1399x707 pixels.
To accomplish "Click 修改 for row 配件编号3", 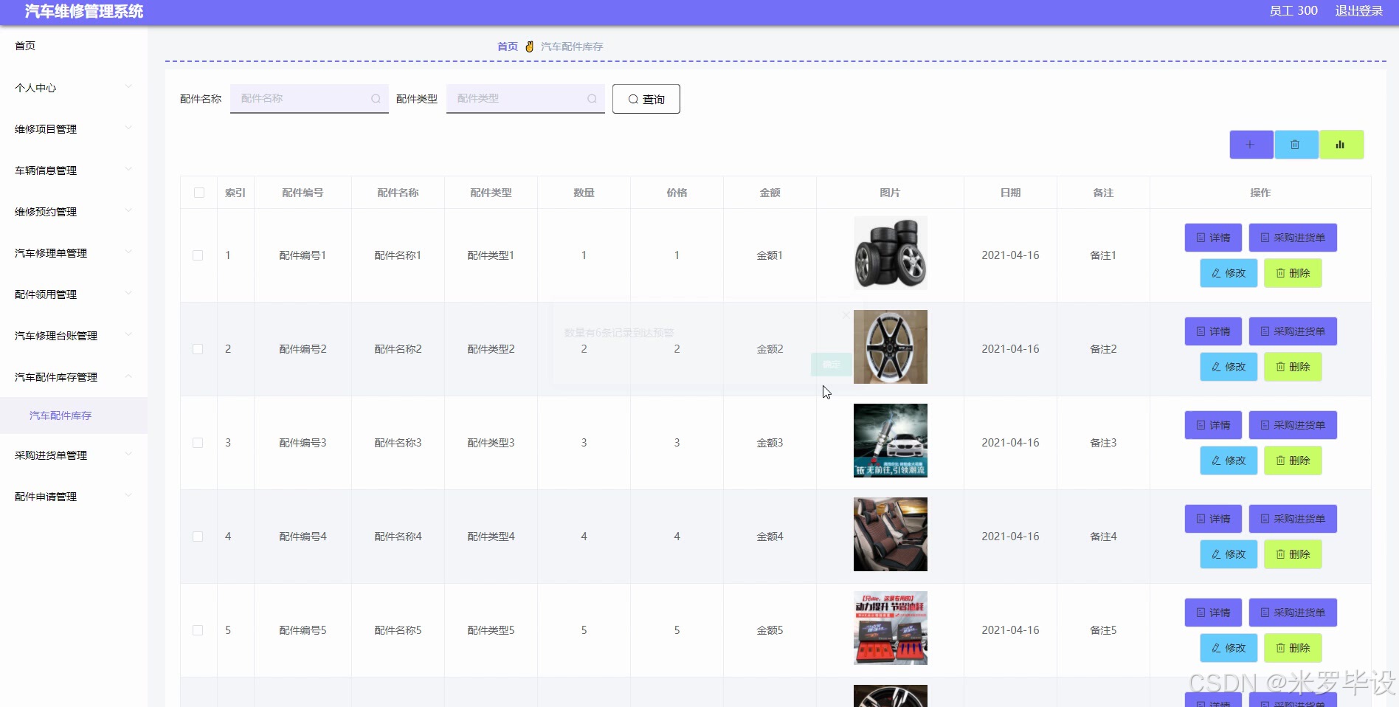I will 1229,461.
